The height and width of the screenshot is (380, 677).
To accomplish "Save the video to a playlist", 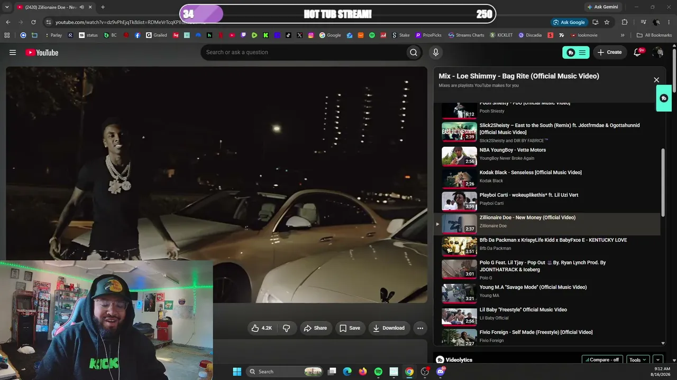I will (350, 328).
